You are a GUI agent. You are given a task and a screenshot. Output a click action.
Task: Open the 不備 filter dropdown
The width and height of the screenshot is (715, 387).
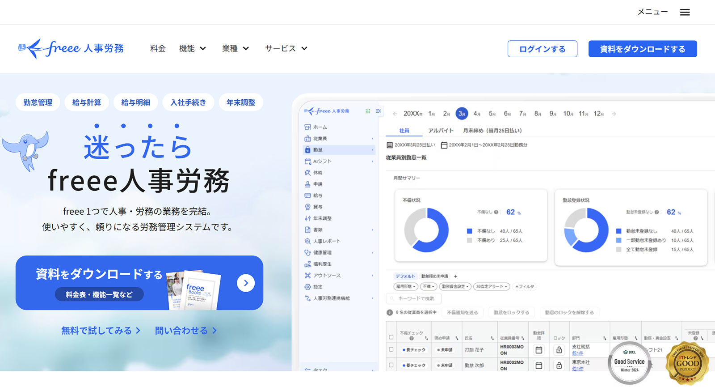429,286
